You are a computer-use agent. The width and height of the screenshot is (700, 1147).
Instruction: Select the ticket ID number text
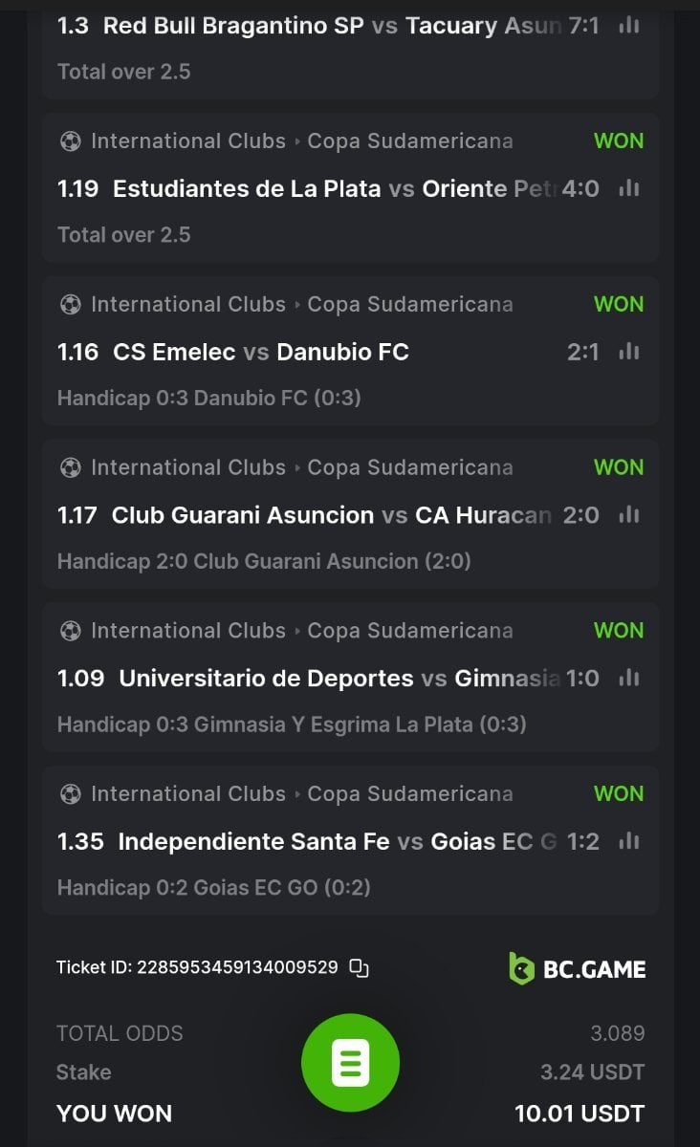(237, 967)
